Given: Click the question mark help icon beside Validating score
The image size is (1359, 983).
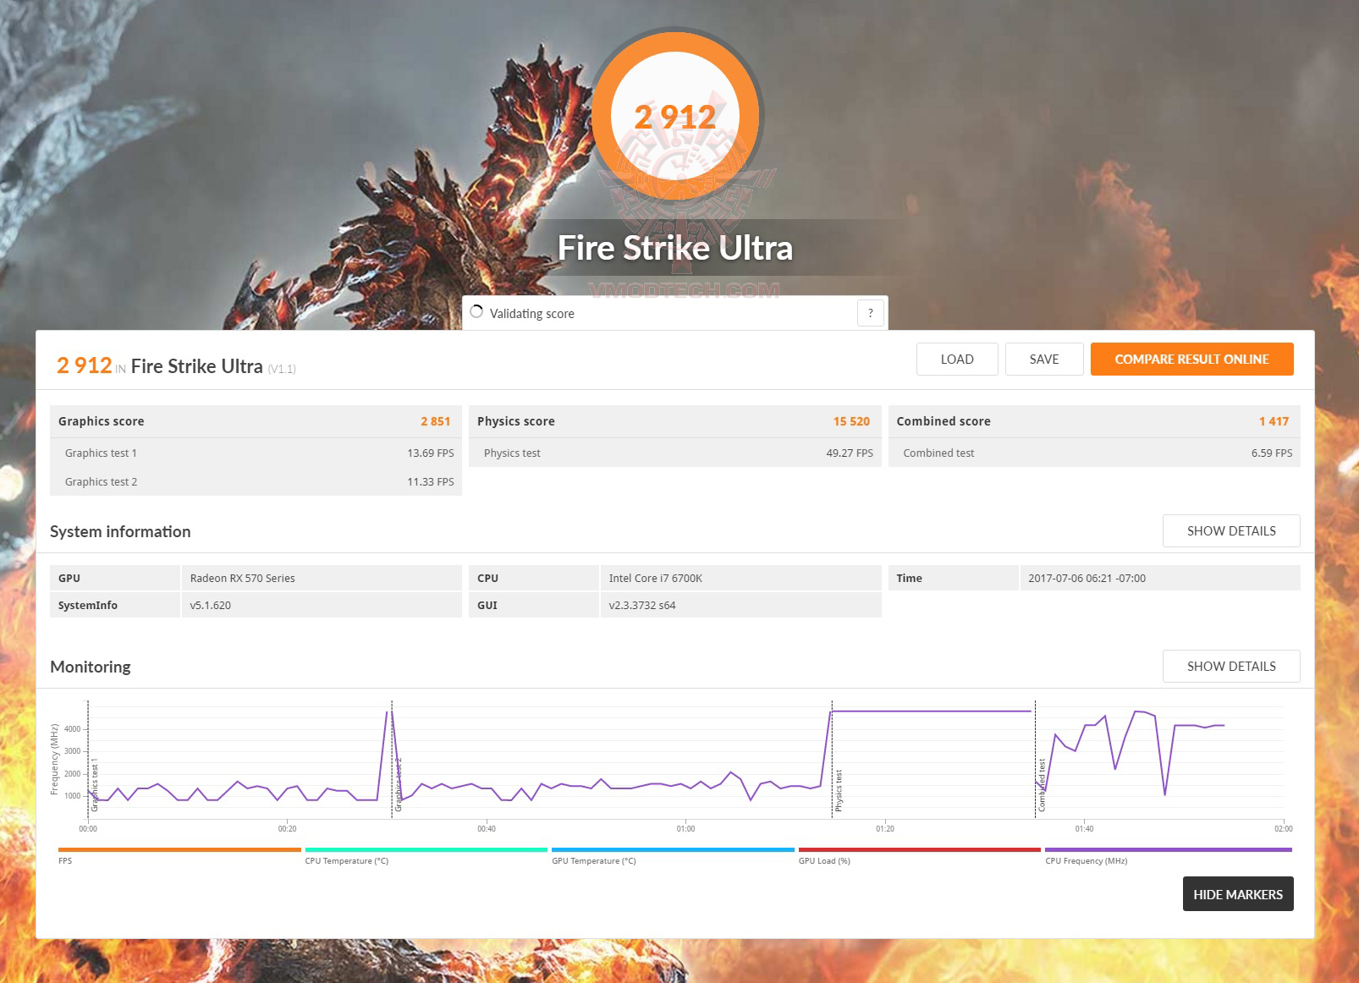Looking at the screenshot, I should pos(870,313).
